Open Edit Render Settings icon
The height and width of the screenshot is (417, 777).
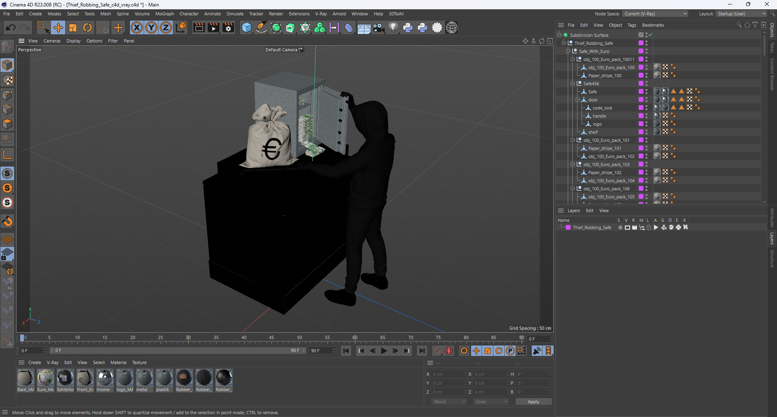[229, 27]
